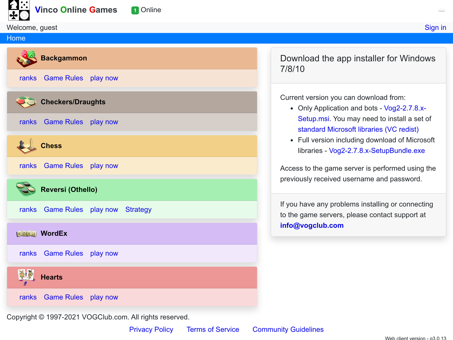Screen dimensions: 453x340
Task: Play Chess now
Action: pos(104,166)
